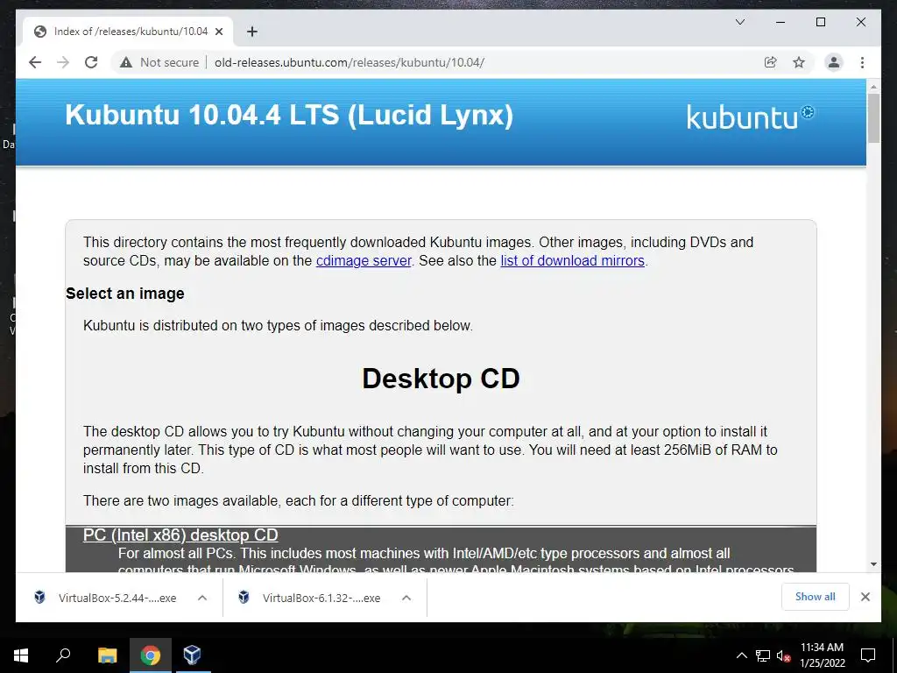Screen dimensions: 897x673
Task: Close the downloads bar
Action: 865,597
